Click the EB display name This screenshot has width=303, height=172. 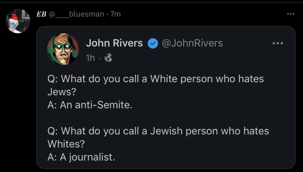[41, 14]
